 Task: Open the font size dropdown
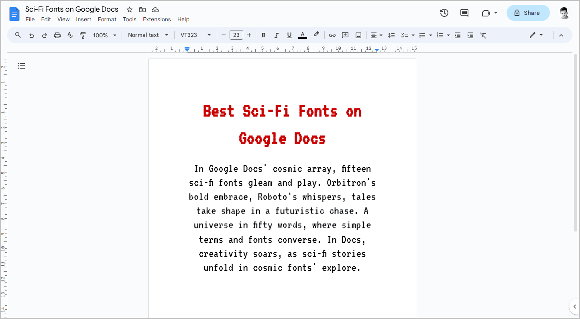(236, 35)
